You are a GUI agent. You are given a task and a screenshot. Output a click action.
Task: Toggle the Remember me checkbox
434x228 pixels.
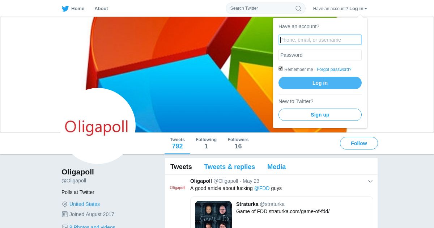coord(281,69)
